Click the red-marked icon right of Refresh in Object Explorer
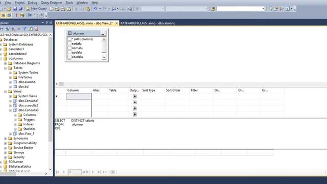Viewport: 327px width, 184px height. pos(36,29)
